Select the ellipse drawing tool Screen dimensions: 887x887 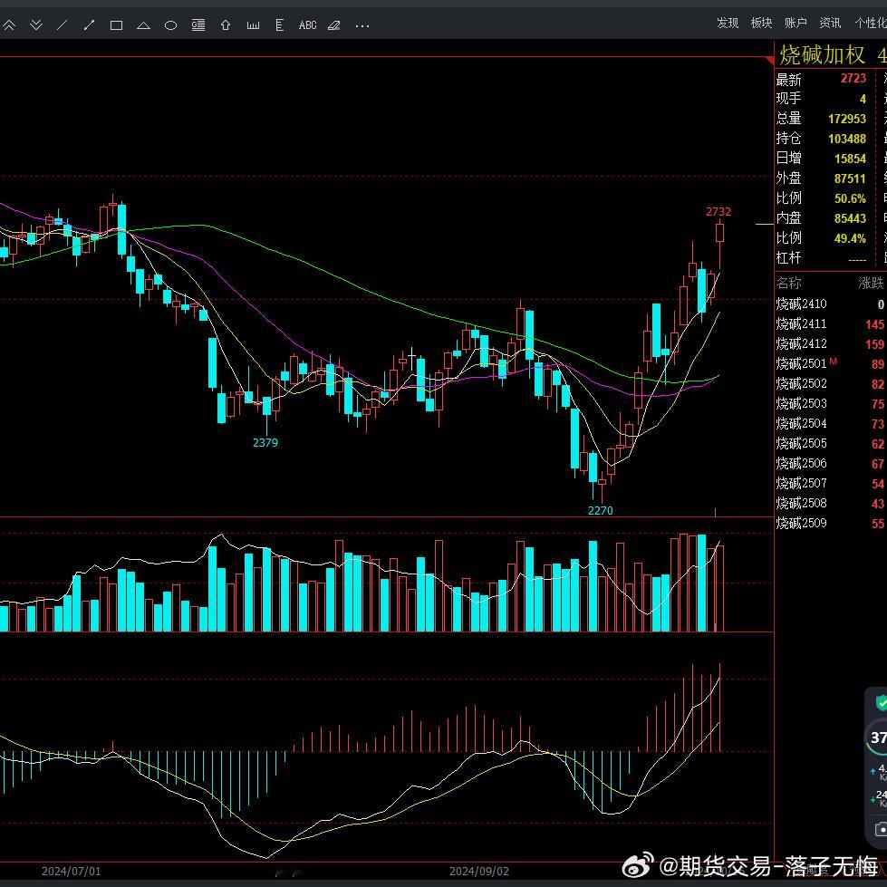pyautogui.click(x=171, y=25)
